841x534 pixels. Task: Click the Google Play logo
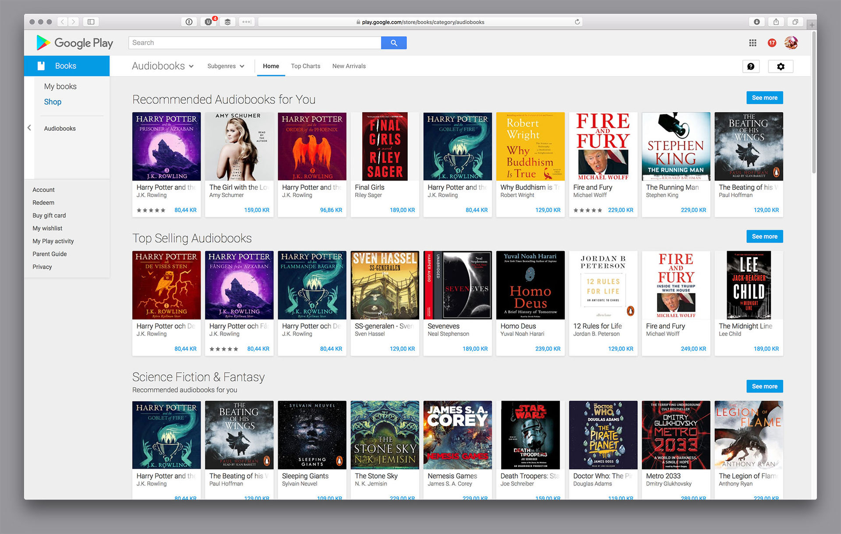pos(74,42)
